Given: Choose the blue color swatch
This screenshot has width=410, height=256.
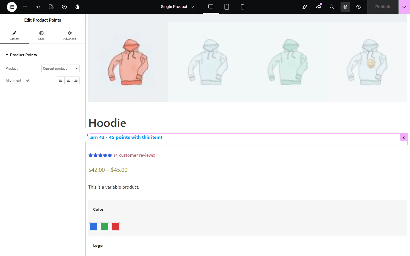Looking at the screenshot, I should [94, 227].
